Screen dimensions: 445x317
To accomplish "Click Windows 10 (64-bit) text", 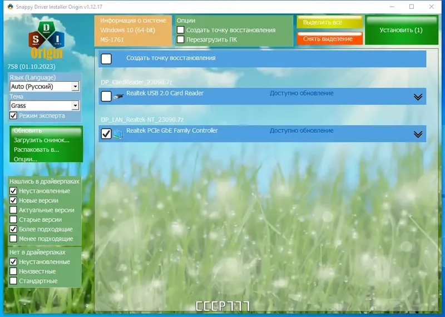I will pyautogui.click(x=128, y=30).
